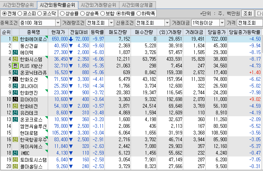This screenshot has height=171, width=263.
Task: Click the 신 badge beside 한화엔진
Action: (15, 93)
